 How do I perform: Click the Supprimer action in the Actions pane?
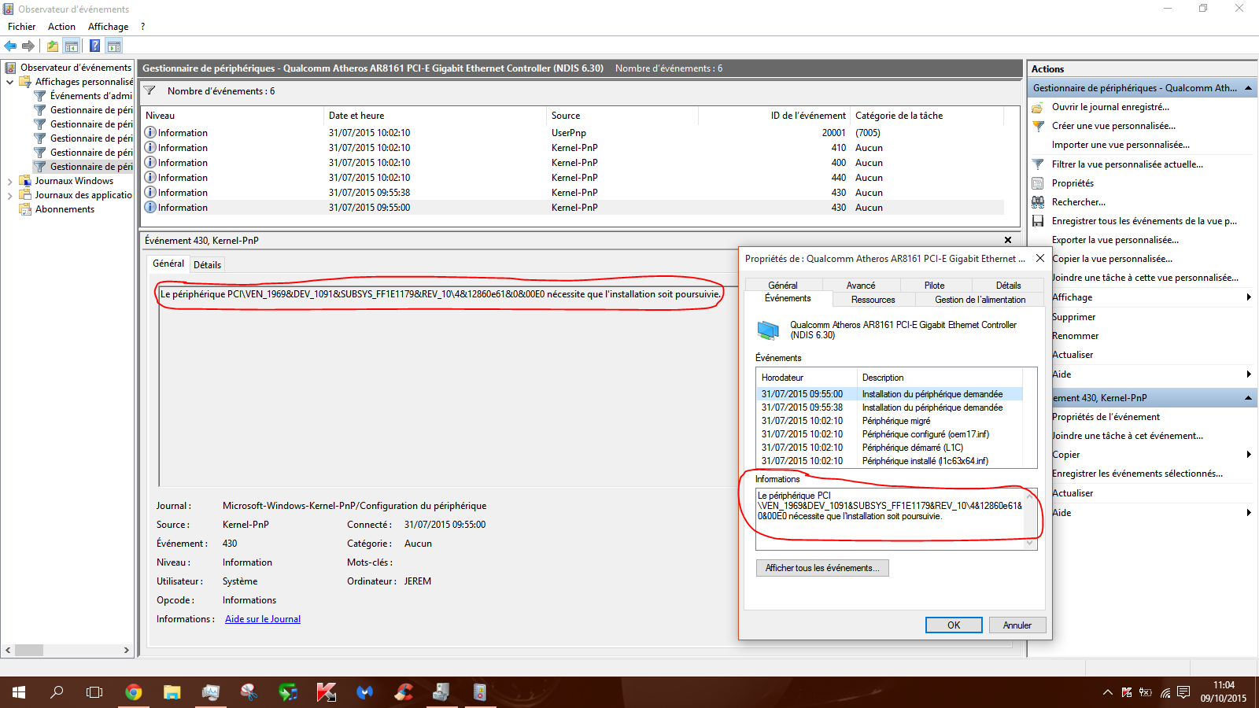(x=1073, y=317)
